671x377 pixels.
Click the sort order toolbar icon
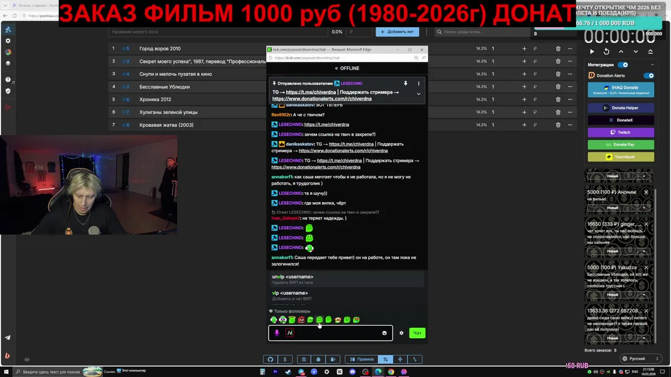coord(415,359)
